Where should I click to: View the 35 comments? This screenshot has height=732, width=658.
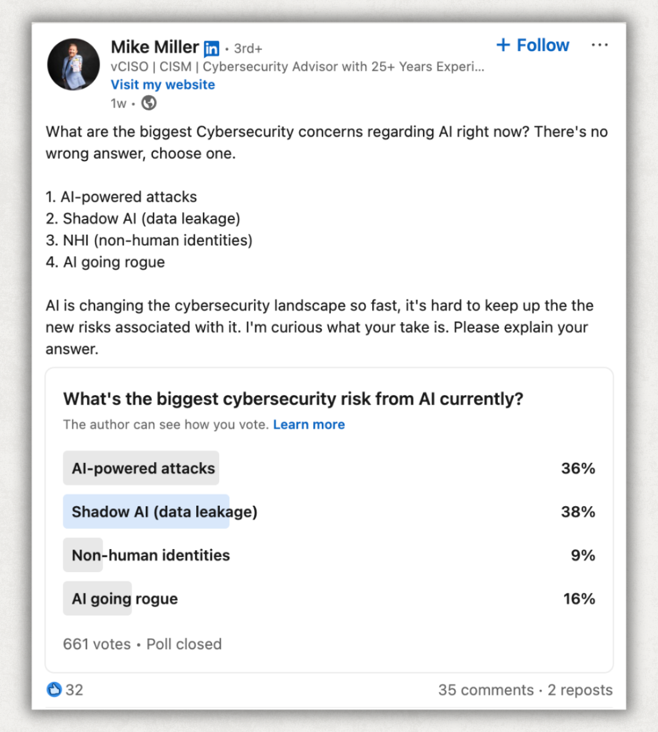coord(486,690)
